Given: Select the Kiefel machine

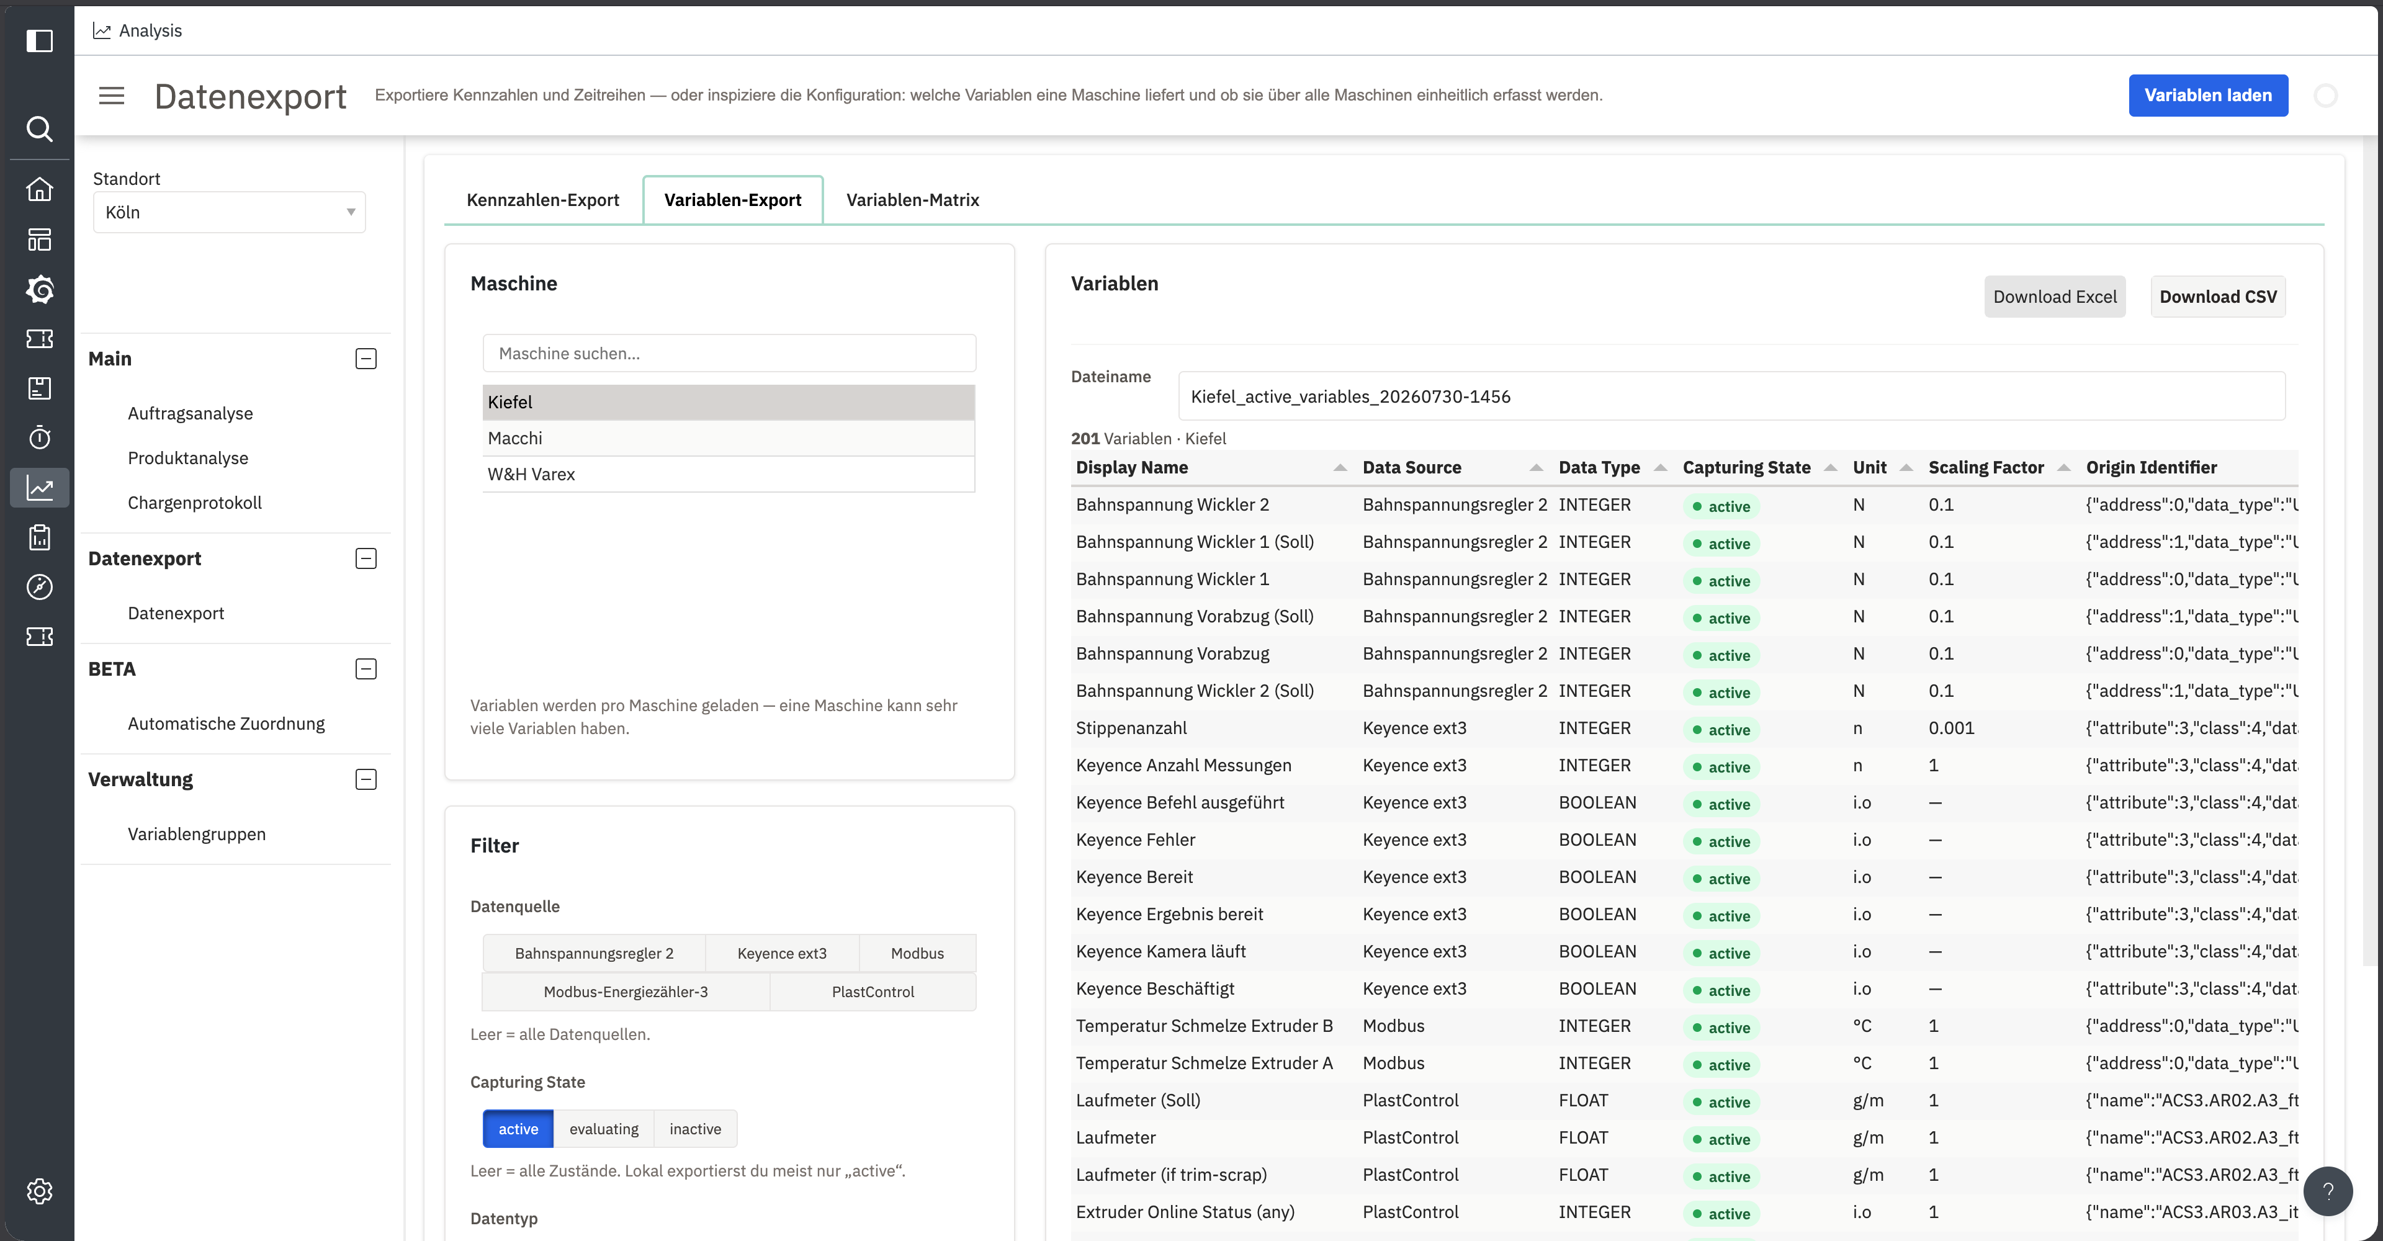Looking at the screenshot, I should [x=729, y=402].
